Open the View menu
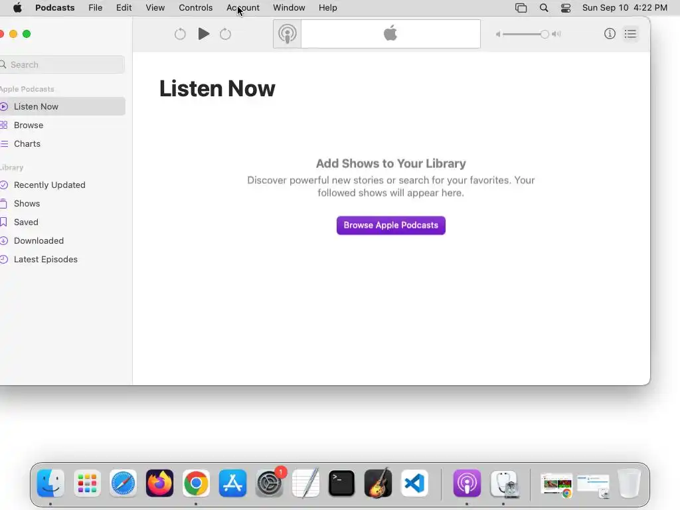The height and width of the screenshot is (510, 680). tap(155, 8)
